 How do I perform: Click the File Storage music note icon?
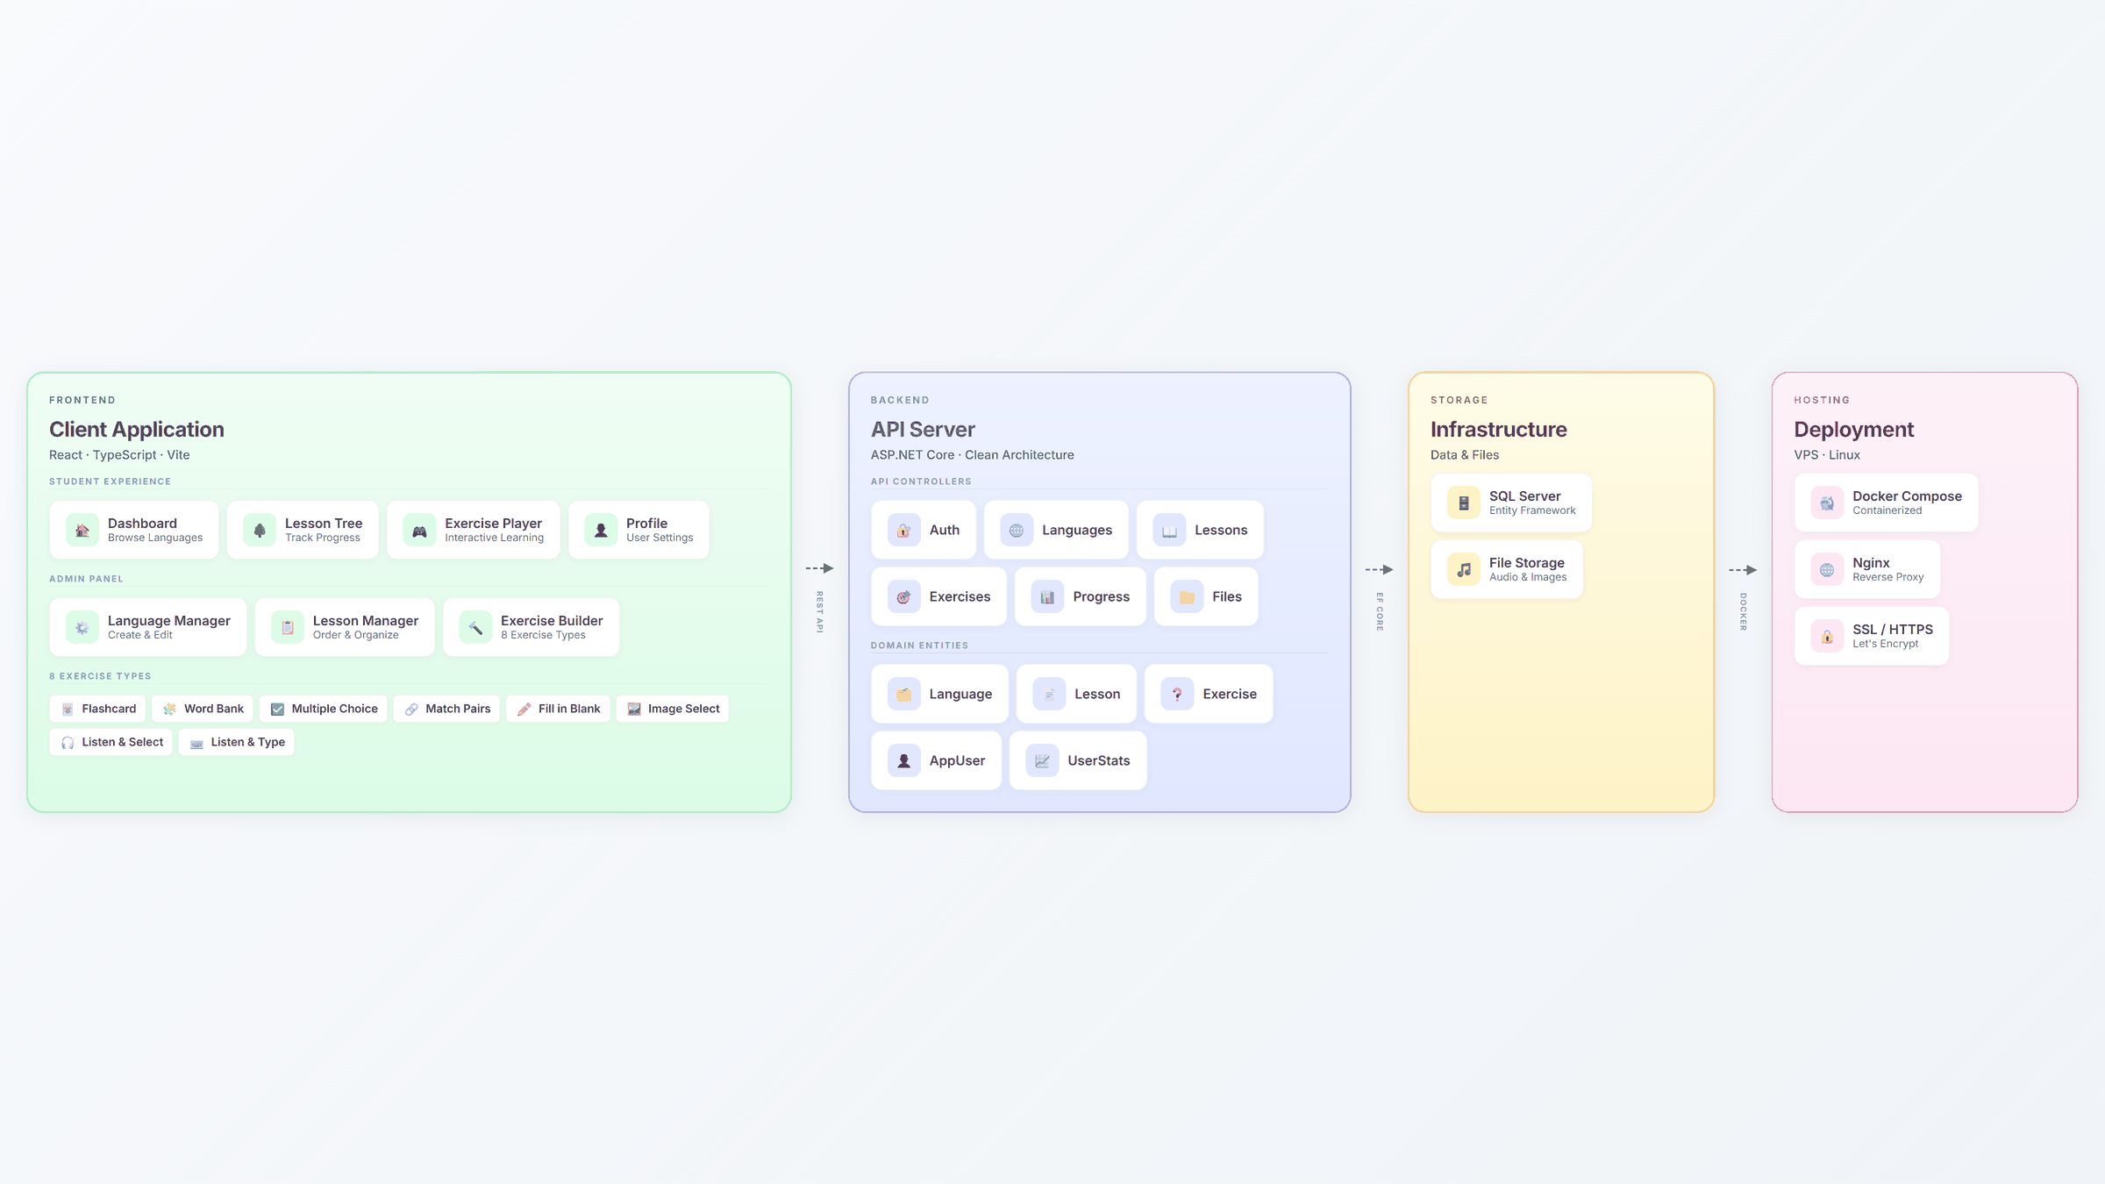point(1463,570)
